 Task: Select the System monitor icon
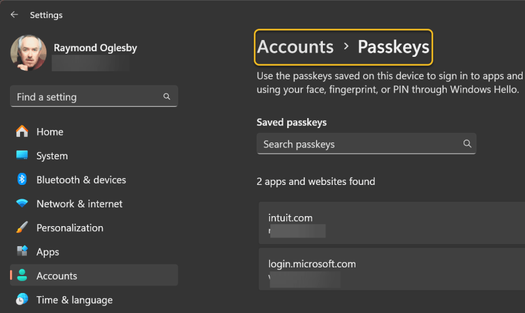(22, 156)
